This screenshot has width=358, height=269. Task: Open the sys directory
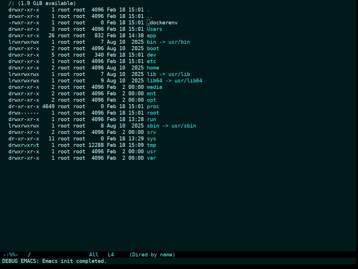[151, 139]
